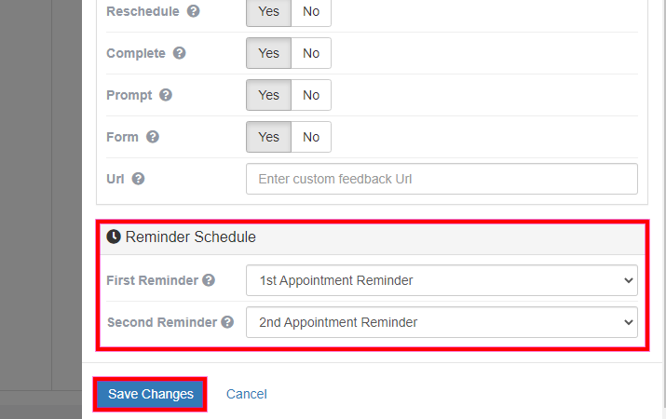Image resolution: width=666 pixels, height=419 pixels.
Task: Click First Reminder help icon
Action: point(209,280)
